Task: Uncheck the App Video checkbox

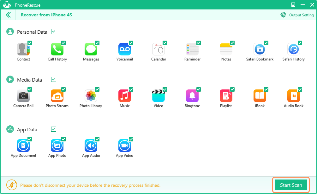Action: point(131,139)
